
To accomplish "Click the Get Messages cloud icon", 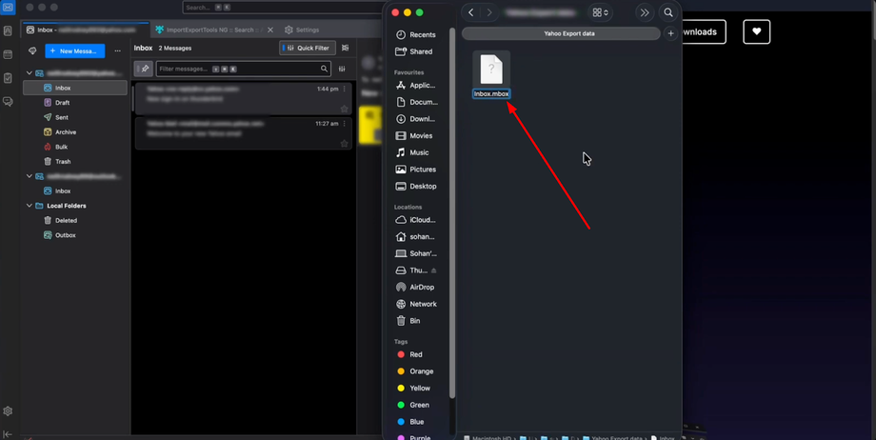I will [32, 50].
